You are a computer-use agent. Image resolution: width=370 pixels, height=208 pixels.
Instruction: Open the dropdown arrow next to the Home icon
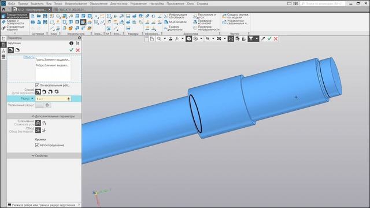point(9,9)
